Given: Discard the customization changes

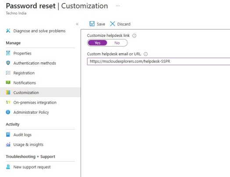Looking at the screenshot, I should click(120, 24).
